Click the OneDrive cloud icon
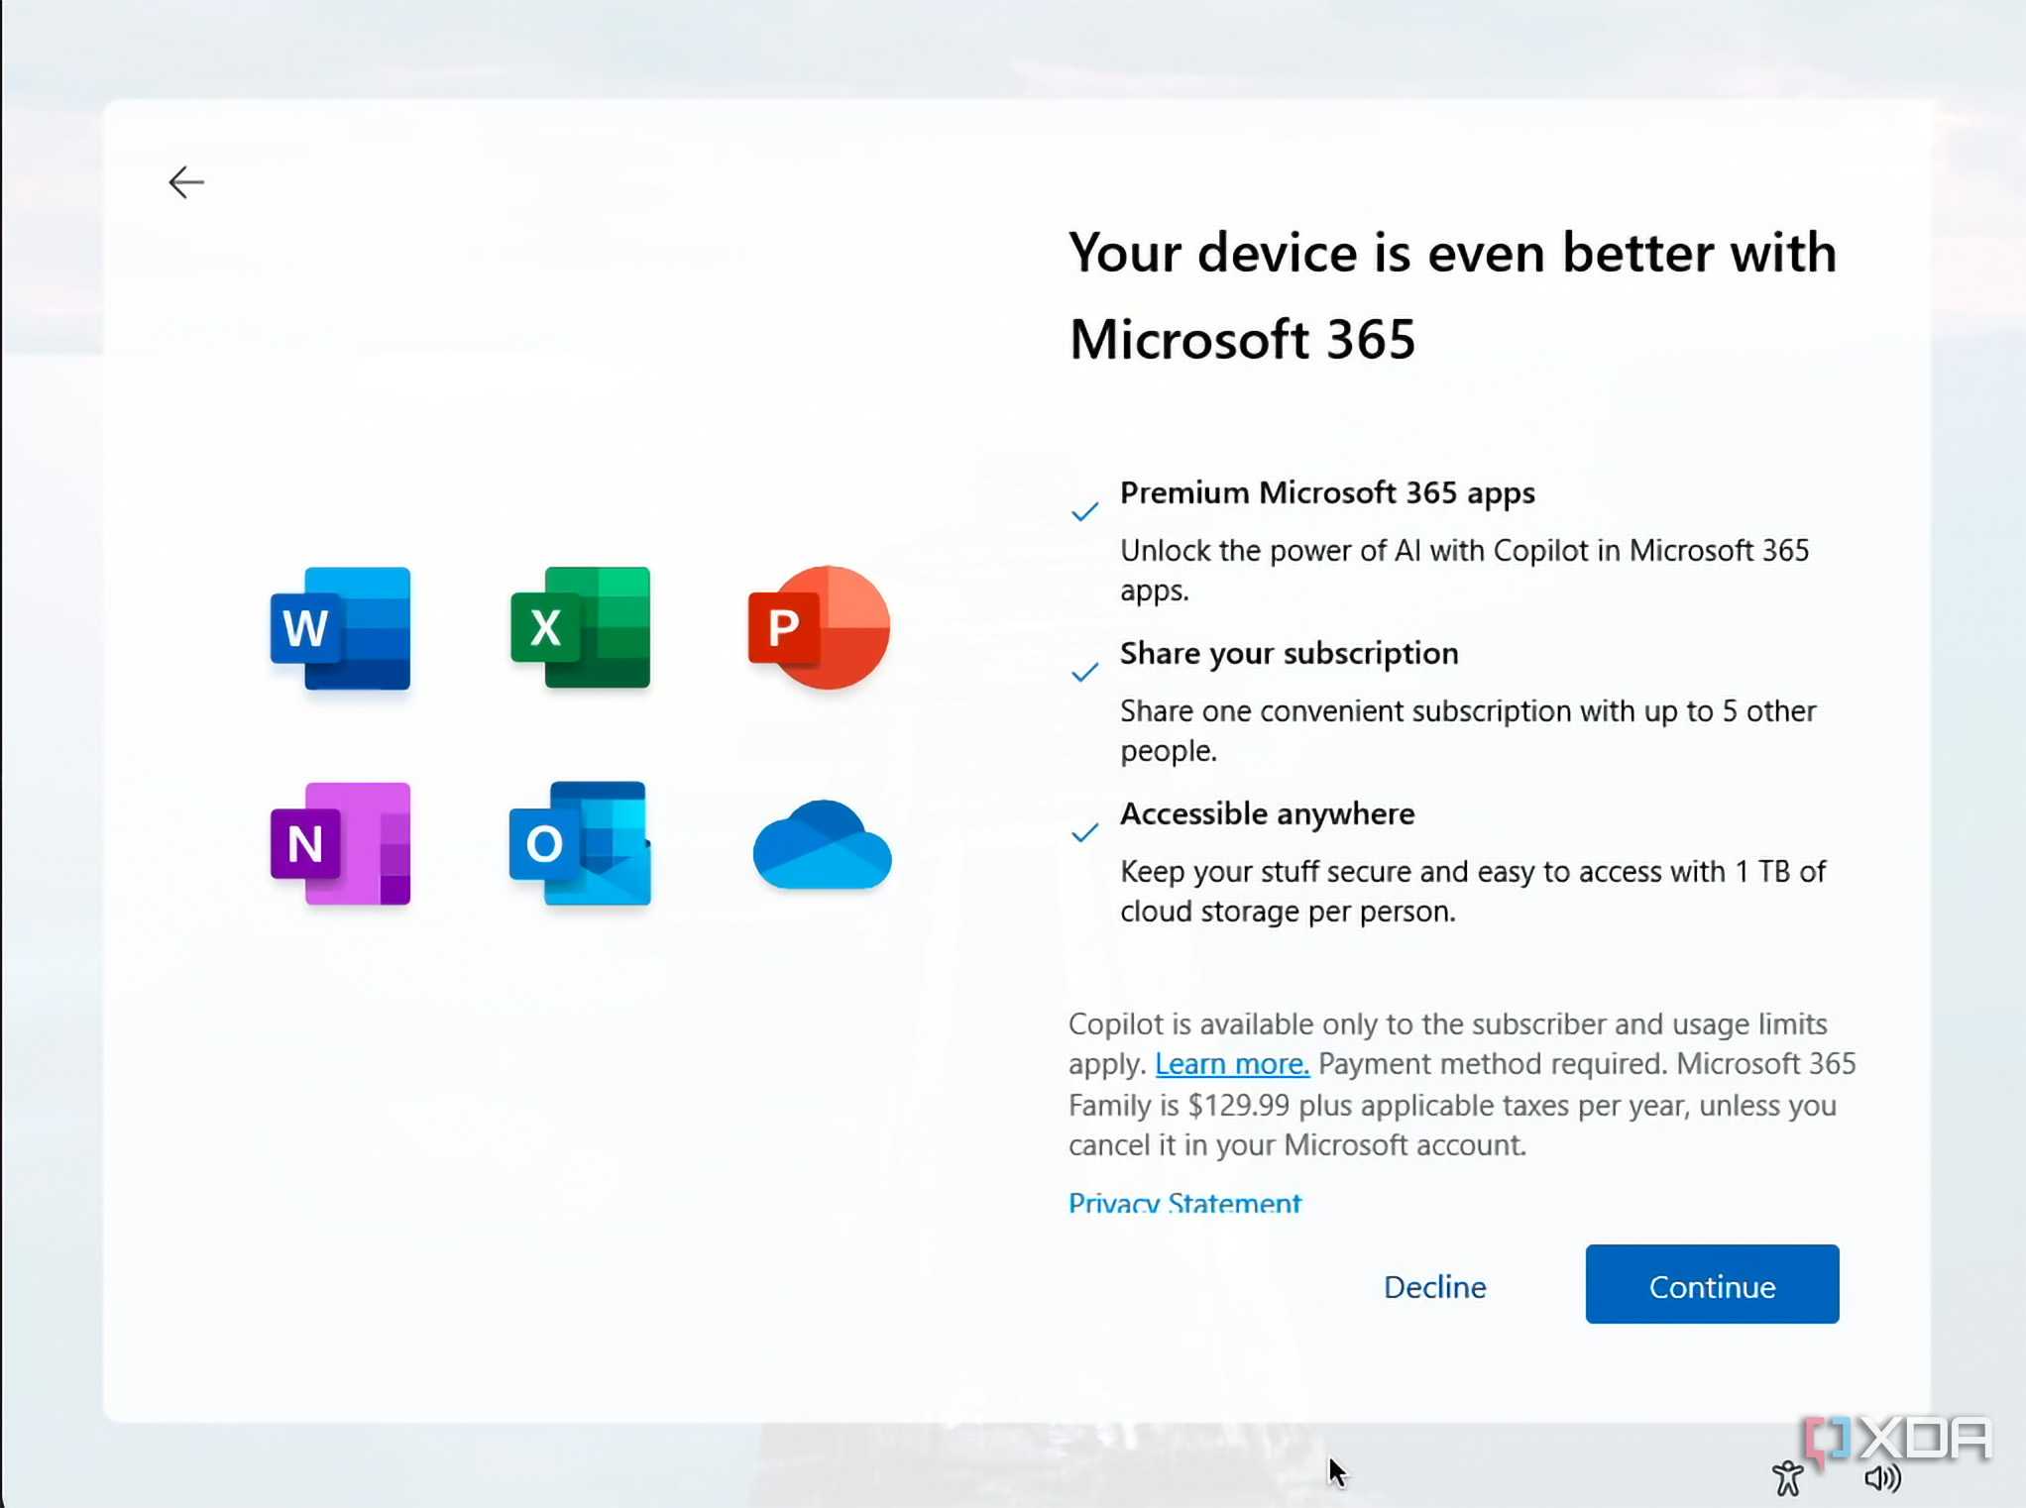 (822, 844)
